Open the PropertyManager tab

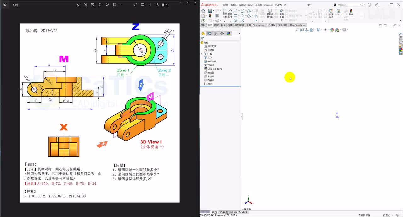210,34
